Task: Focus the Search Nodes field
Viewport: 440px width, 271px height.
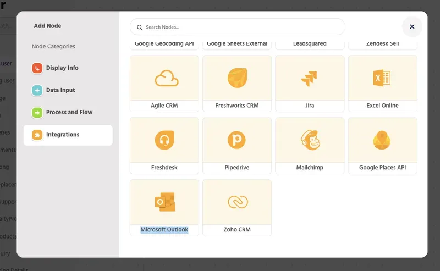Action: coord(238,27)
